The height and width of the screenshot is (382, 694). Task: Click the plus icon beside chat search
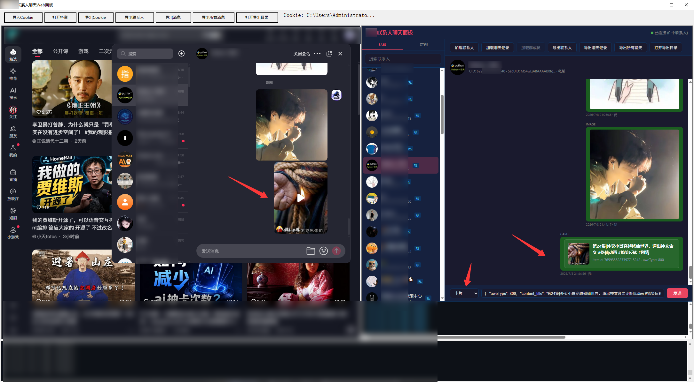(x=181, y=54)
